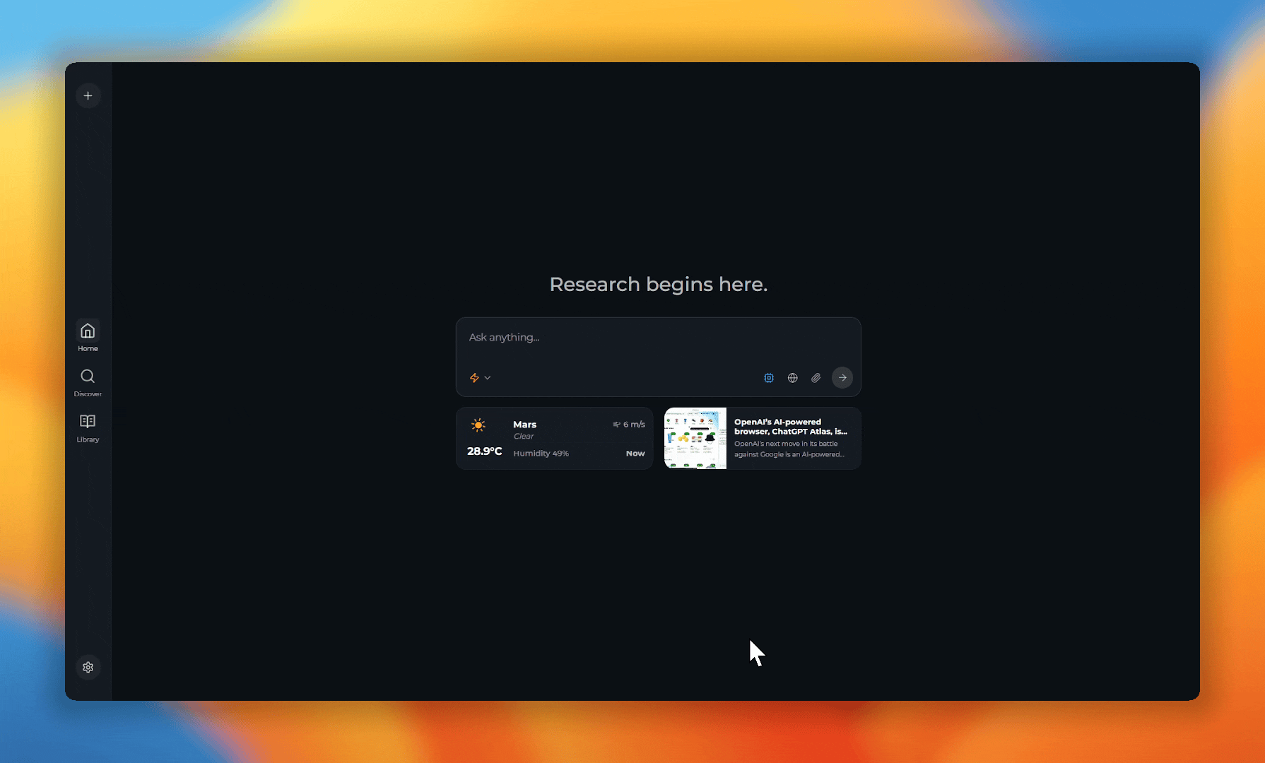The width and height of the screenshot is (1265, 763).
Task: Click the plus icon to start a new chat
Action: pos(88,95)
